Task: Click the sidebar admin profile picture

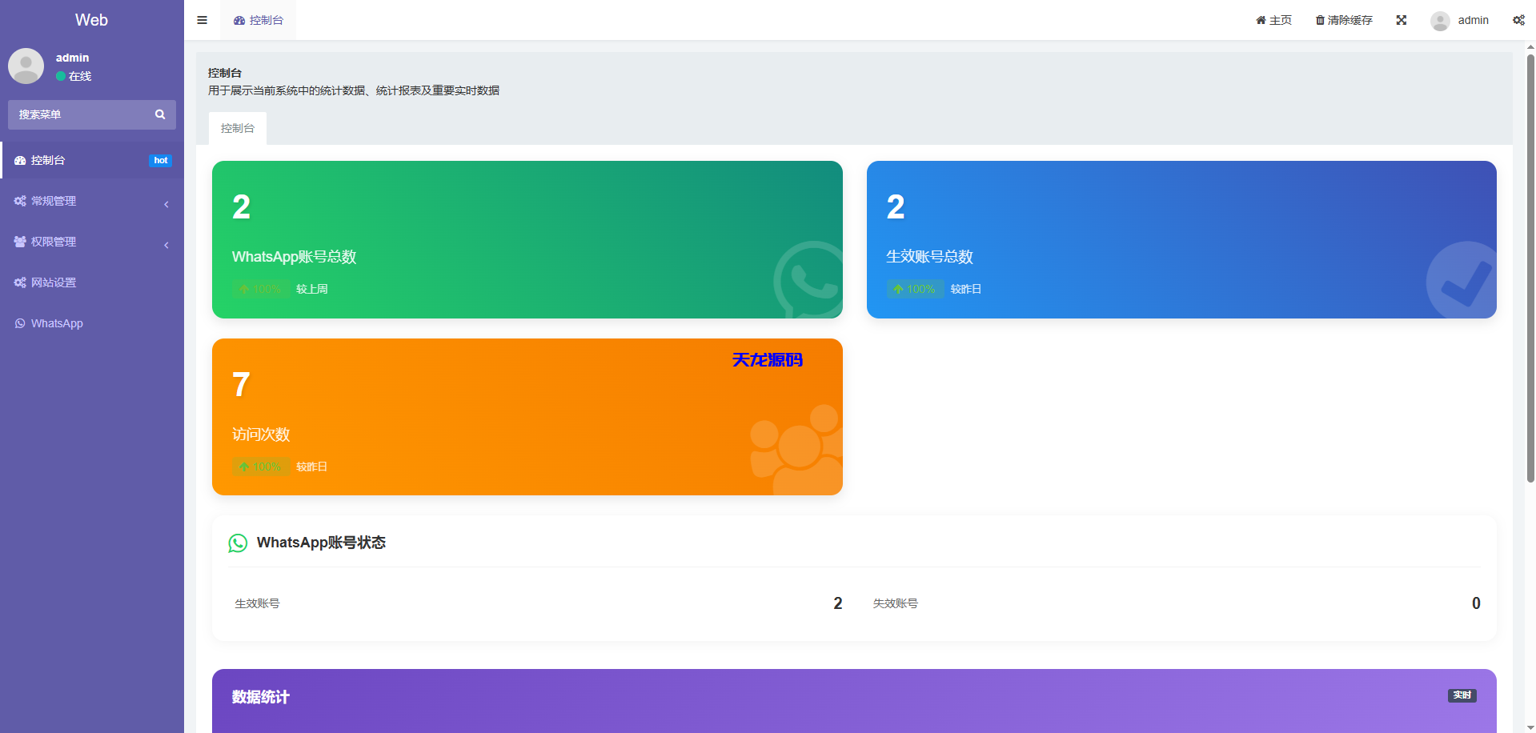Action: click(x=26, y=66)
